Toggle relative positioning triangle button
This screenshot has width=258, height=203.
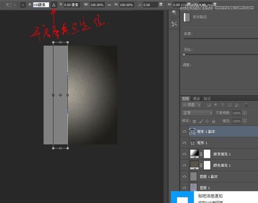coord(54,5)
